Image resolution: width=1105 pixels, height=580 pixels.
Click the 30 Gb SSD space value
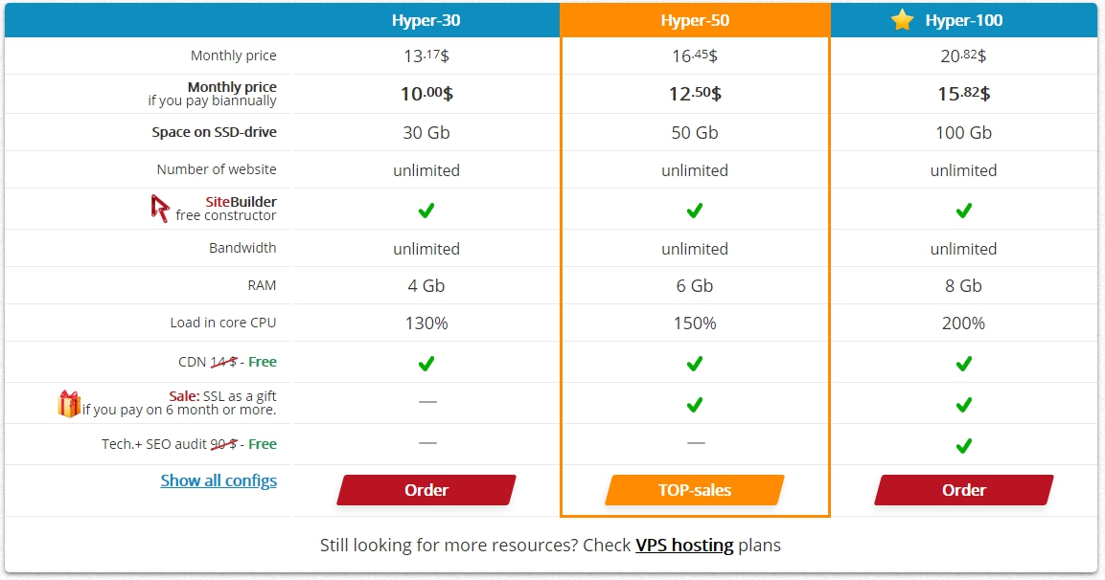426,132
